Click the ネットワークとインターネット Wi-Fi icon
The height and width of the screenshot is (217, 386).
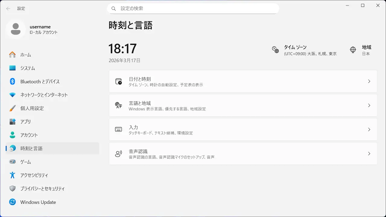point(12,95)
